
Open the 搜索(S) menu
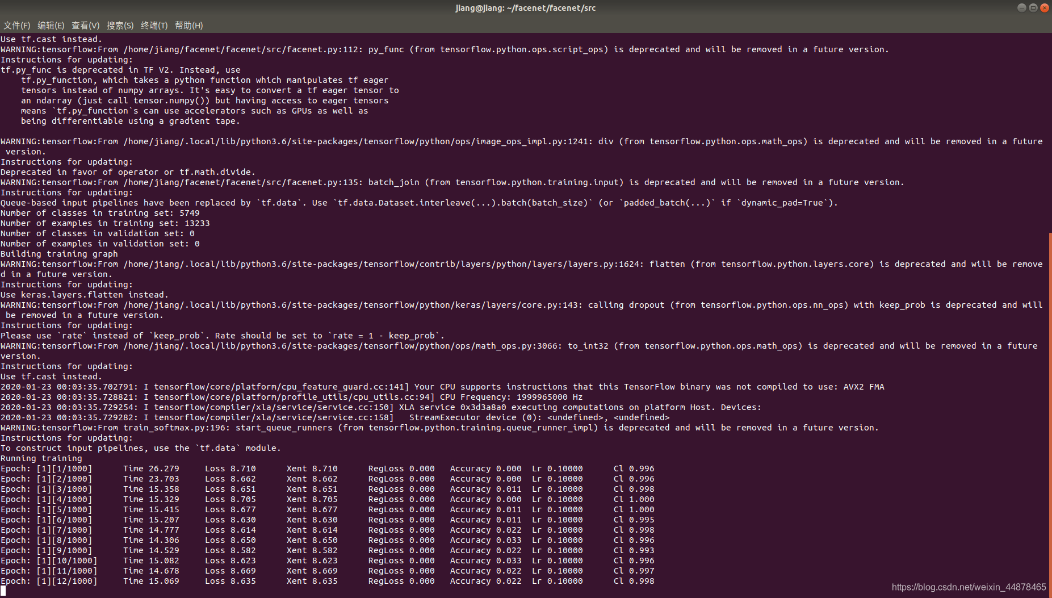(x=120, y=26)
